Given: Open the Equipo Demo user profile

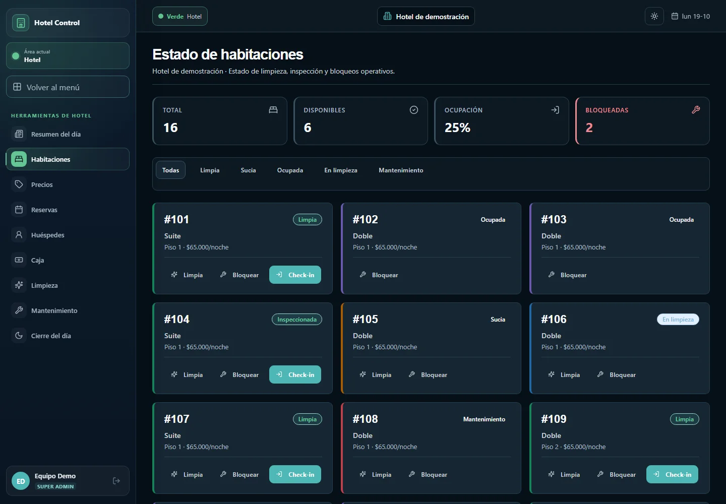Looking at the screenshot, I should pyautogui.click(x=68, y=481).
